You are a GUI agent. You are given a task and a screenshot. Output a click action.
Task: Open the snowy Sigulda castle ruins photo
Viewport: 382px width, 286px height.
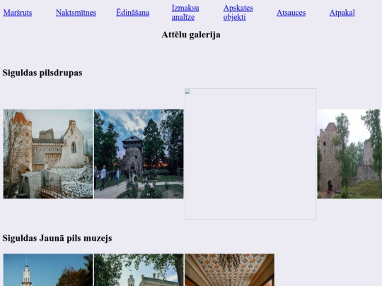[48, 154]
